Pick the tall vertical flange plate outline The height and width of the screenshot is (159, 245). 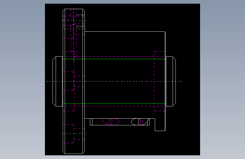[x=74, y=81]
